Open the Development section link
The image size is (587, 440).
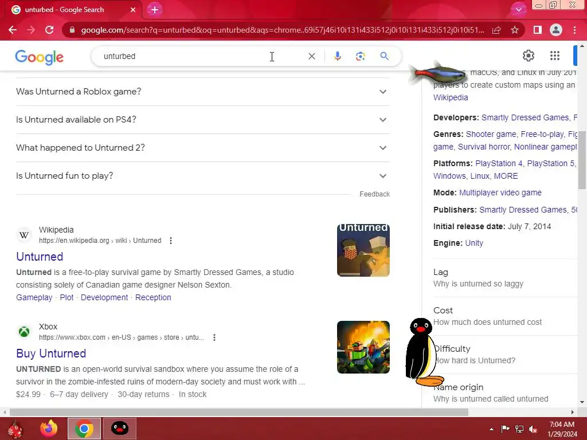click(x=104, y=297)
